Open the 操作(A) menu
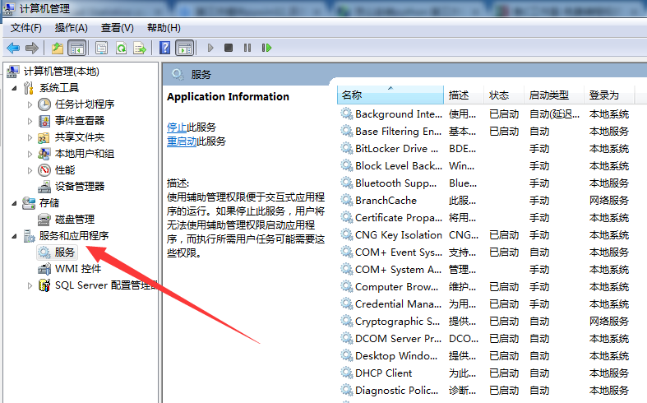 point(71,28)
